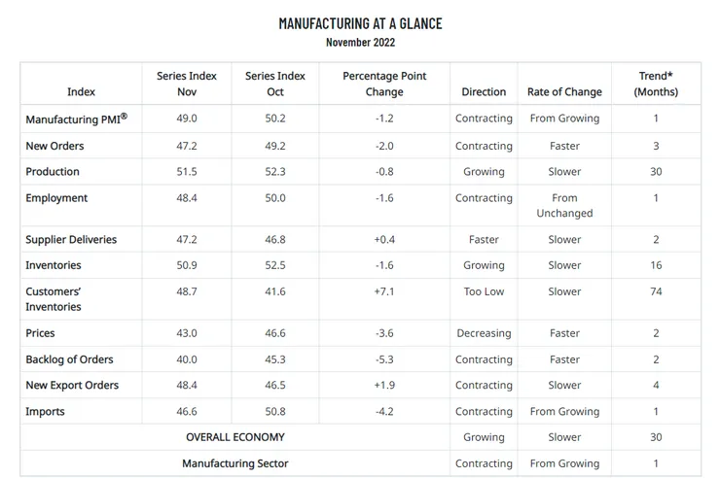Click the "Production" row label
The height and width of the screenshot is (478, 720).
[x=53, y=172]
